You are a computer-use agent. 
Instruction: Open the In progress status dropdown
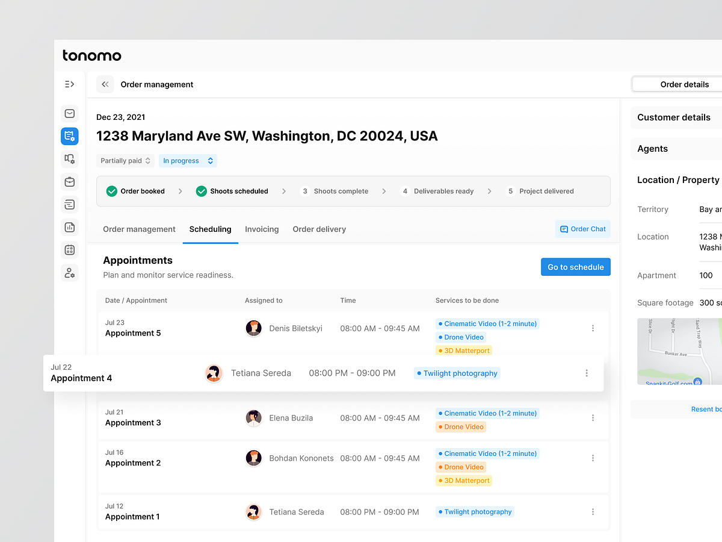tap(187, 160)
